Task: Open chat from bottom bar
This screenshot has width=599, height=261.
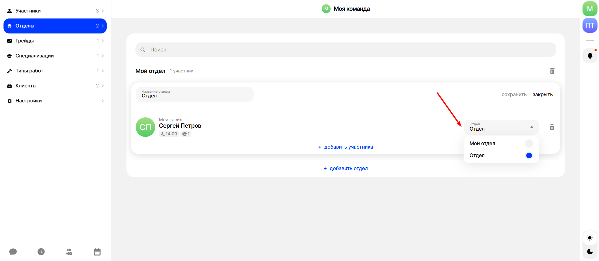Action: (13, 252)
